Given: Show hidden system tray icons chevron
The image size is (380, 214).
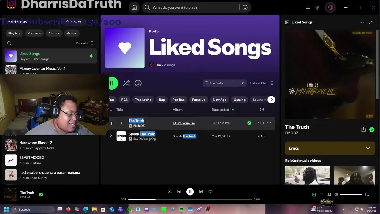Looking at the screenshot, I should pos(344,209).
